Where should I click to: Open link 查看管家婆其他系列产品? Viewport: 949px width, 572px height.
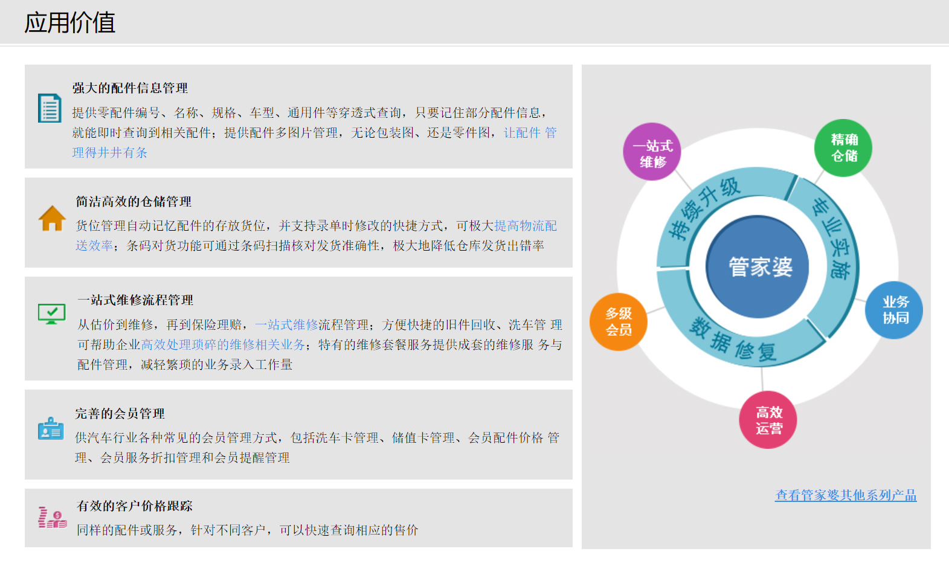[846, 495]
